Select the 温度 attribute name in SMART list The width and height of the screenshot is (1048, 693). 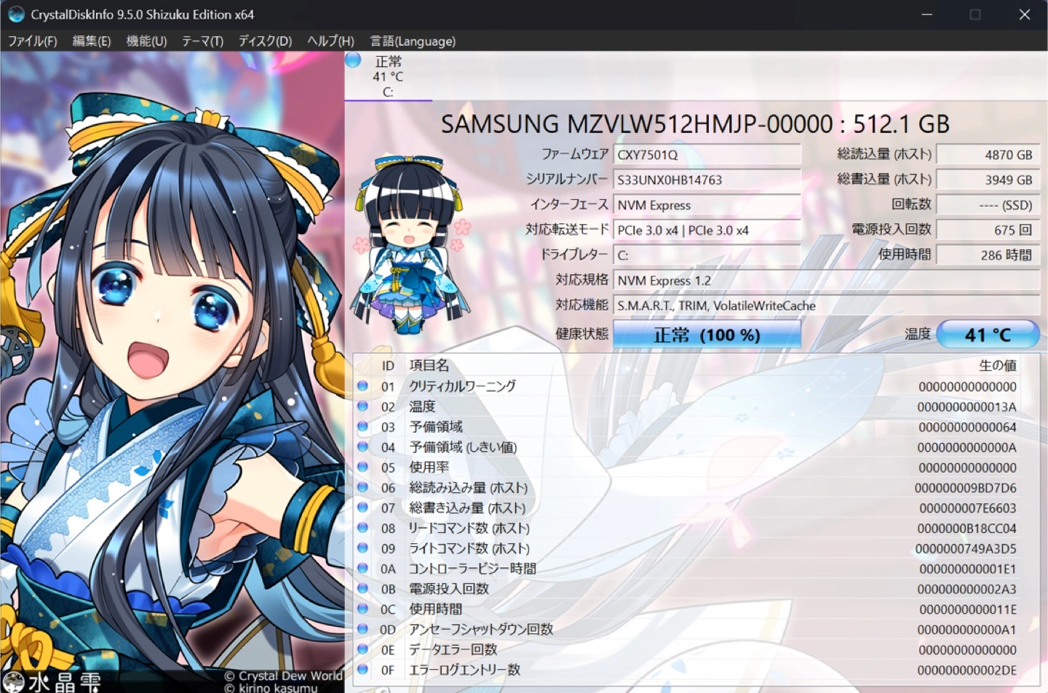pyautogui.click(x=422, y=406)
